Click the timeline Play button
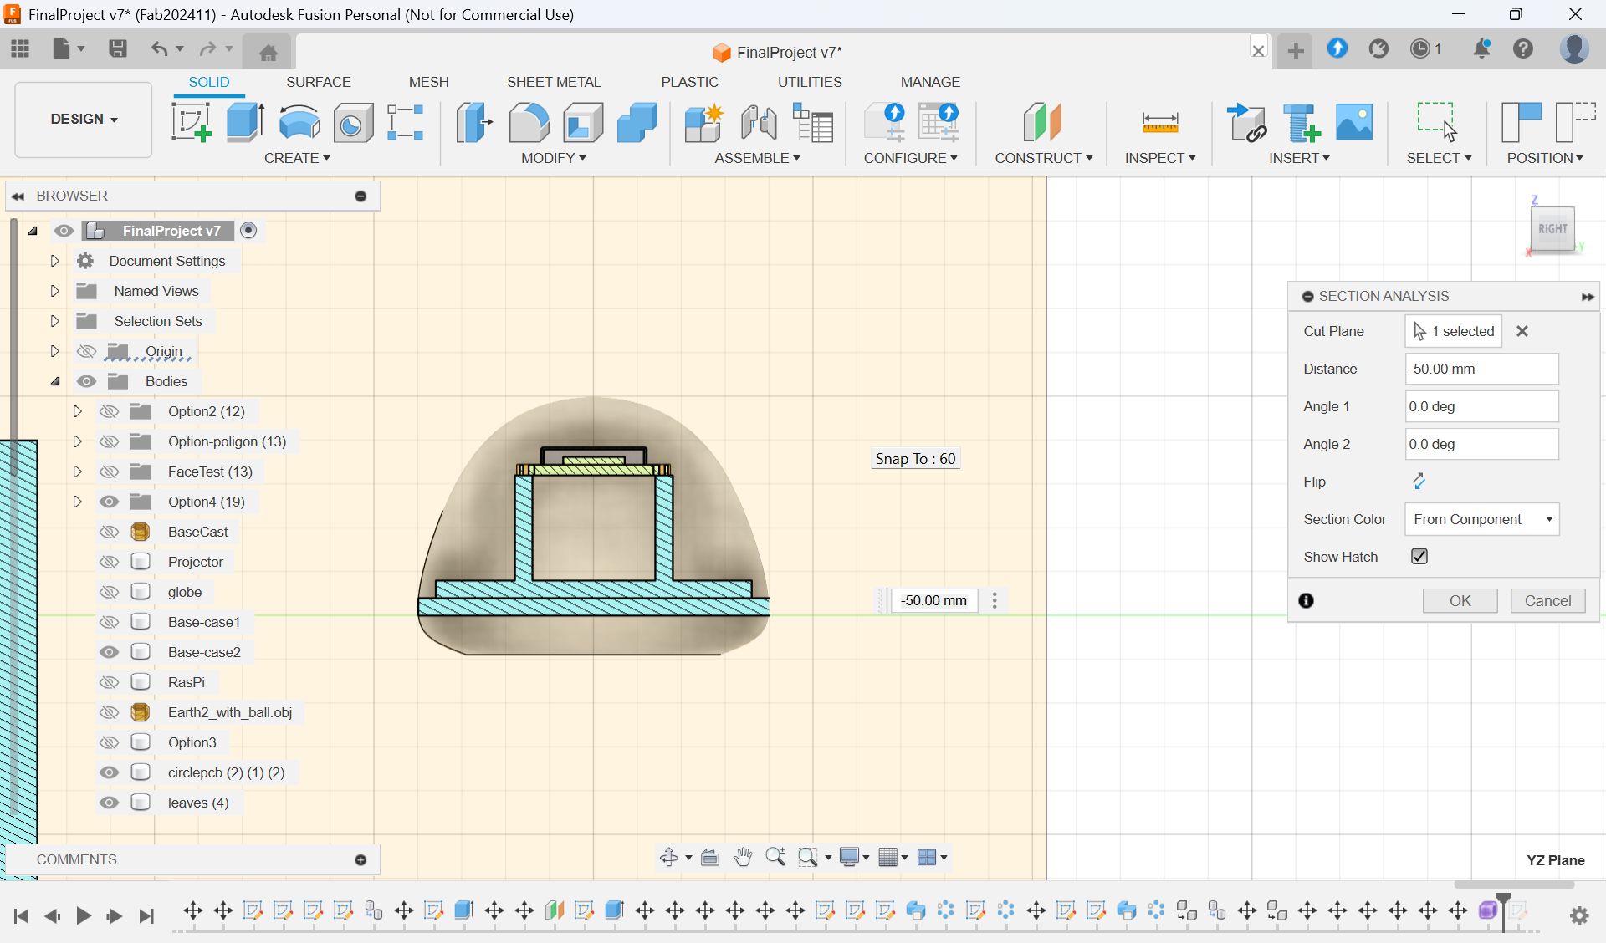1606x943 pixels. [83, 916]
